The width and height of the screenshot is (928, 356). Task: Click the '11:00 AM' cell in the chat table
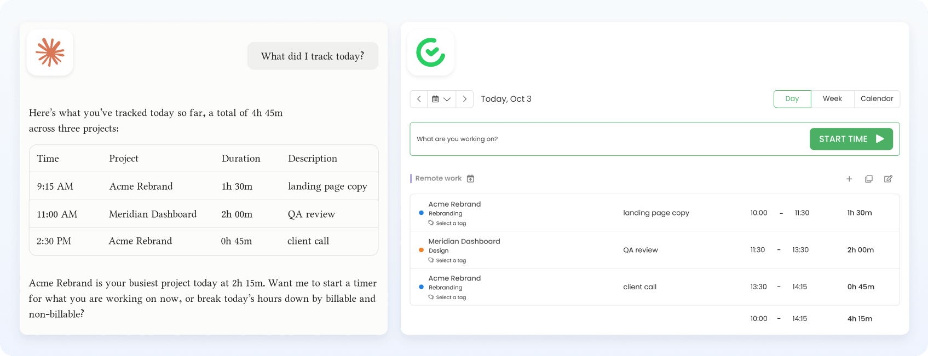point(57,214)
